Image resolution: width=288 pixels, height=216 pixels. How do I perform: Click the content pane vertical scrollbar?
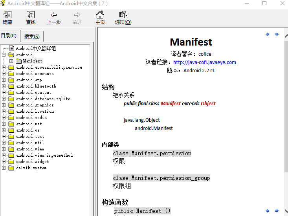[285, 118]
